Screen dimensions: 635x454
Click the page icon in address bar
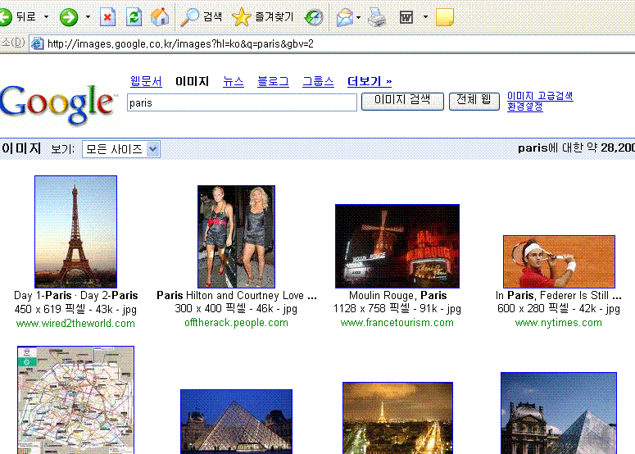tap(37, 43)
